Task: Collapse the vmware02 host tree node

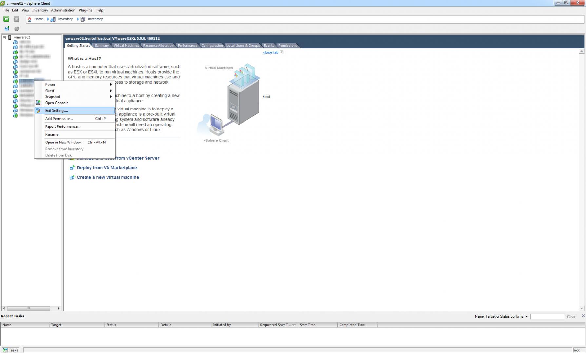Action: [4, 37]
